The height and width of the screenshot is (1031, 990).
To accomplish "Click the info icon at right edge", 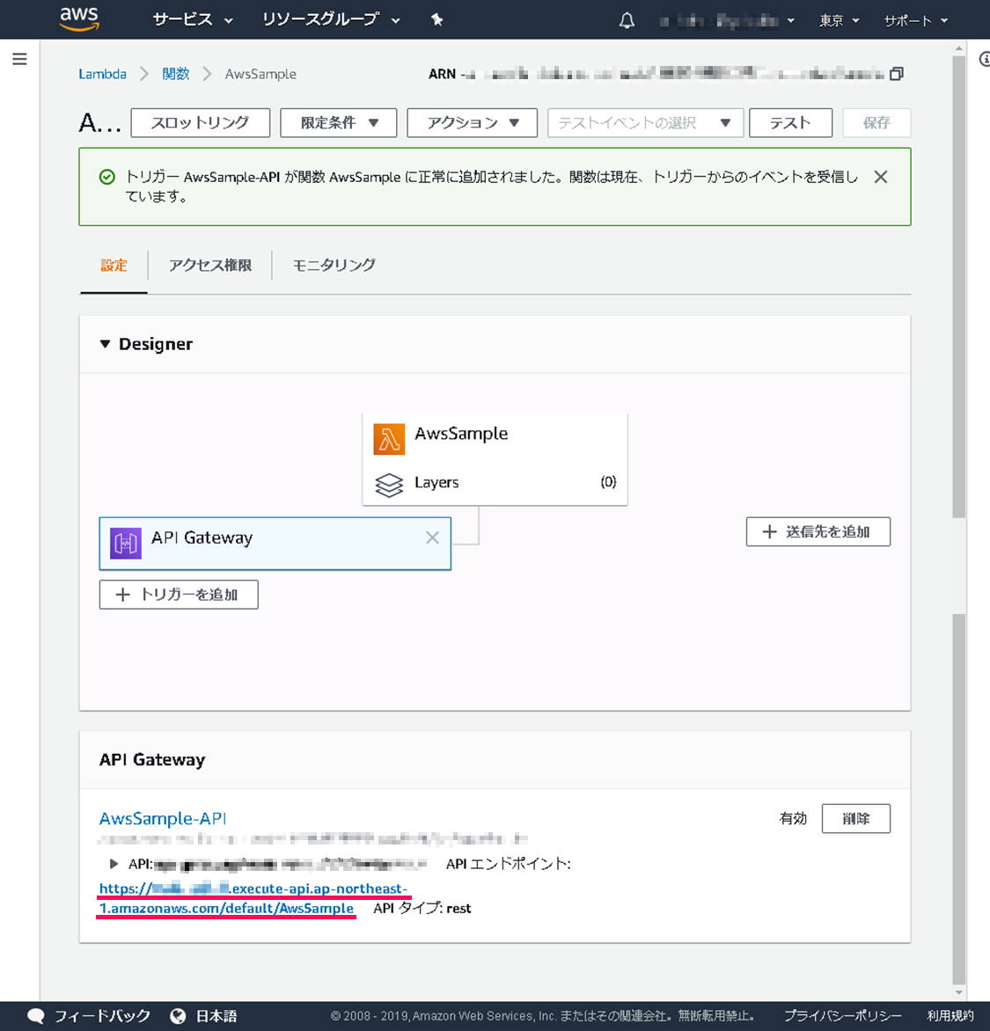I will pos(984,59).
